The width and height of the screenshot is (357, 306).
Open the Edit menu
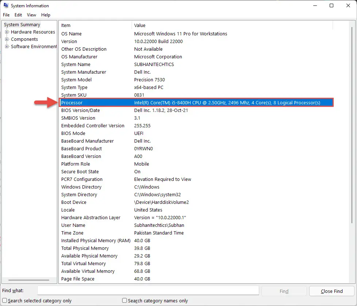pyautogui.click(x=18, y=15)
